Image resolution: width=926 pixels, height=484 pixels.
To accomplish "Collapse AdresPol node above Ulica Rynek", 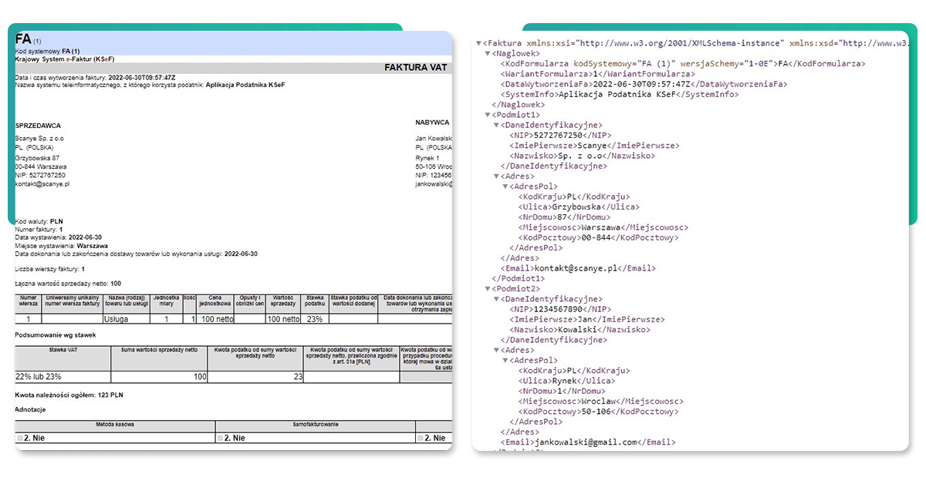I will [505, 360].
